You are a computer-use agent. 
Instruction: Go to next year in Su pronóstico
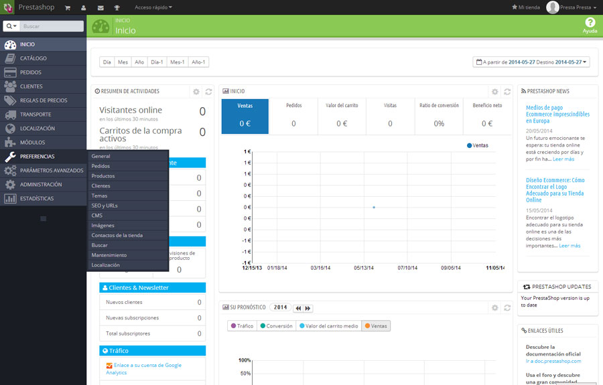(308, 308)
